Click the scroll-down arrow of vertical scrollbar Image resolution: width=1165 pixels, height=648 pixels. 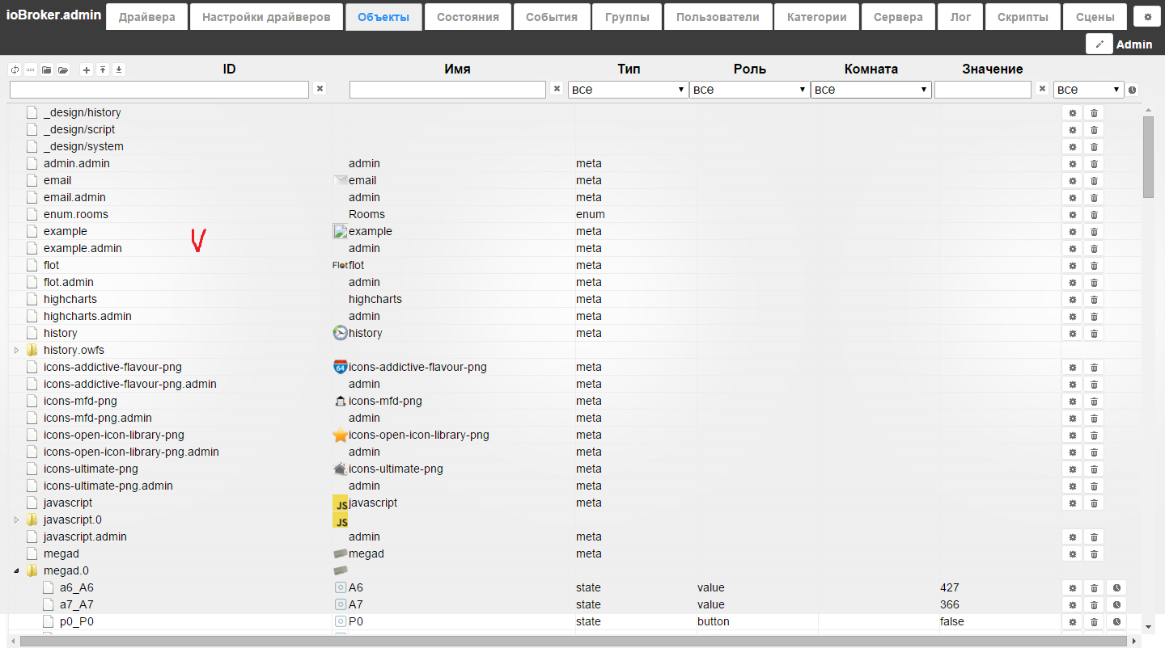[x=1148, y=626]
